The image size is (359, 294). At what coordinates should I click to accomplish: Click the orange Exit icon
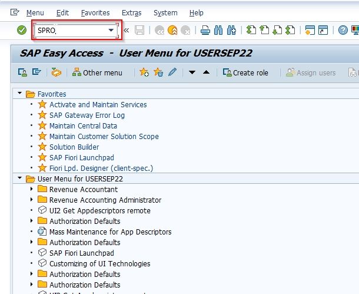172,30
